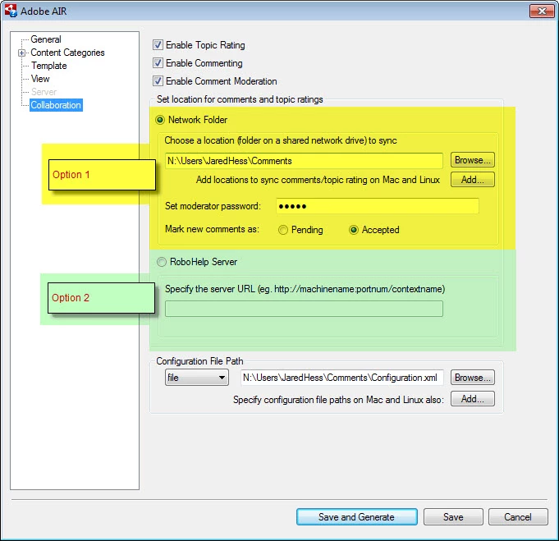
Task: Select the RoboHelp Server radio button
Action: [162, 262]
